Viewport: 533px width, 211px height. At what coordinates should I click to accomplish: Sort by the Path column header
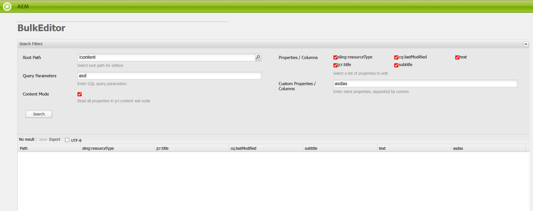click(49, 148)
